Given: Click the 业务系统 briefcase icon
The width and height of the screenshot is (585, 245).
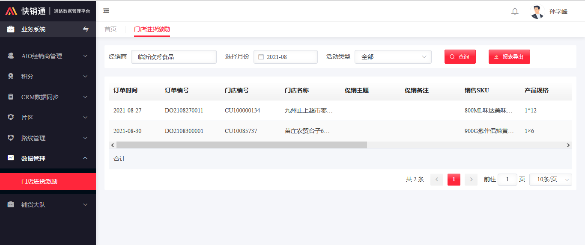Looking at the screenshot, I should 11,29.
